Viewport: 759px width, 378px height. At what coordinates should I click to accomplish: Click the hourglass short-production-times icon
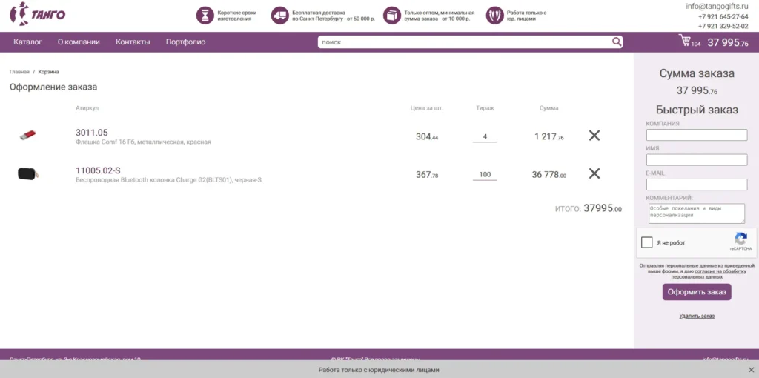(x=205, y=16)
